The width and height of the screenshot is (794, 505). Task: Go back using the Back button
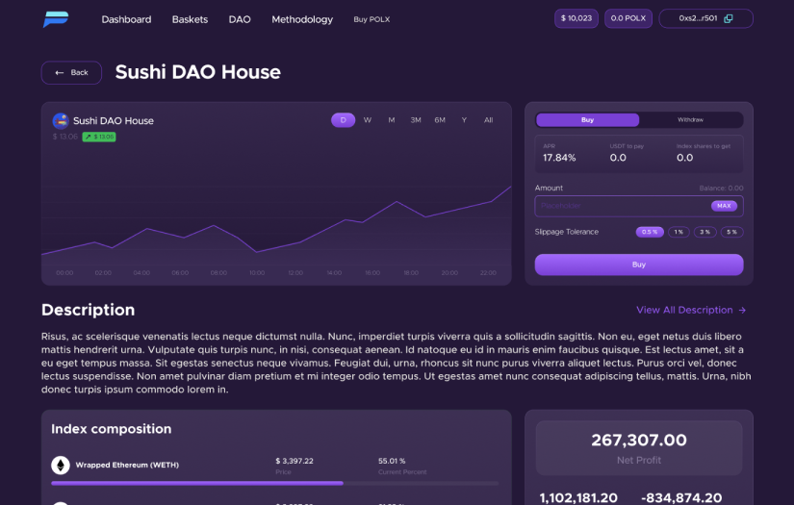(71, 72)
